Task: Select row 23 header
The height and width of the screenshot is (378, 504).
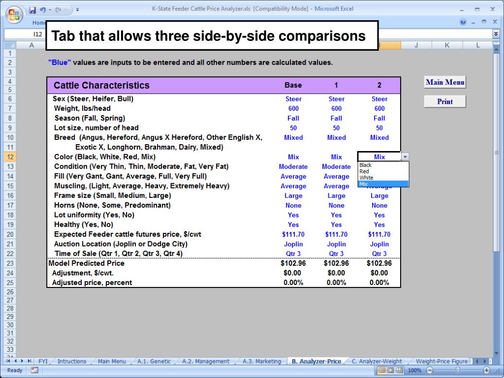Action: pos(10,263)
